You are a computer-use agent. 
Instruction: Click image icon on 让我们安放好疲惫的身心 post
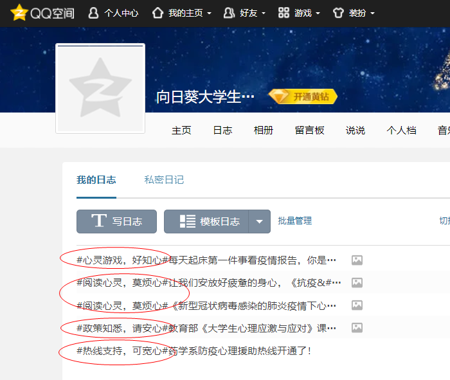tap(357, 283)
